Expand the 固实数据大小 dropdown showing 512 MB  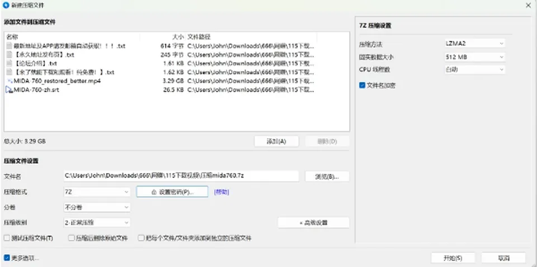click(x=475, y=57)
